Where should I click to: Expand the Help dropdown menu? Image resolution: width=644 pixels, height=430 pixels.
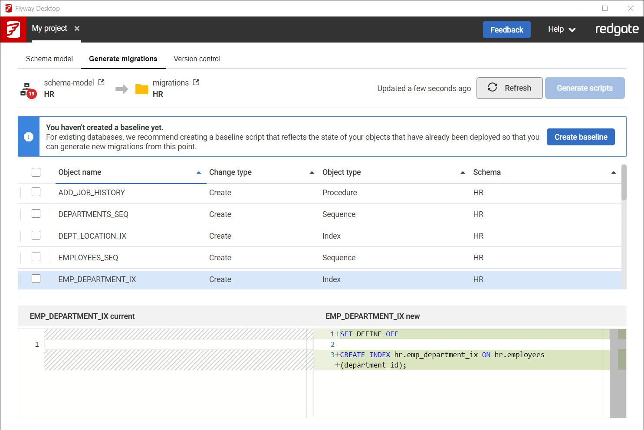click(562, 30)
